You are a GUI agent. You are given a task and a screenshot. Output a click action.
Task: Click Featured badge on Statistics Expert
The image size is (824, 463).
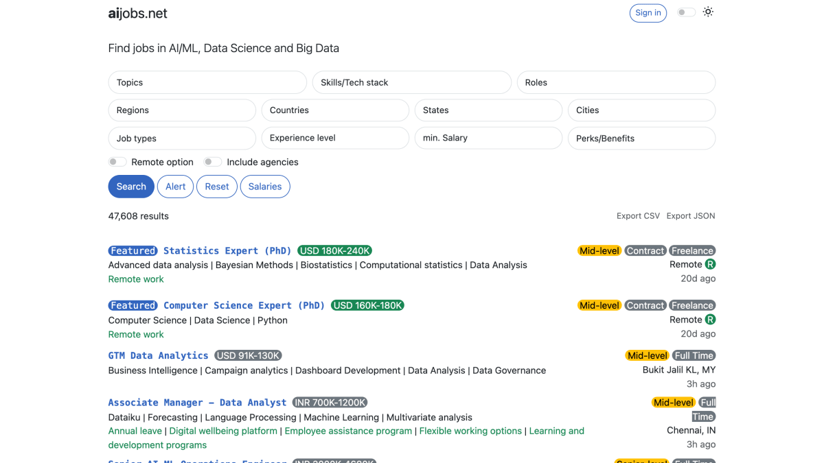(133, 250)
